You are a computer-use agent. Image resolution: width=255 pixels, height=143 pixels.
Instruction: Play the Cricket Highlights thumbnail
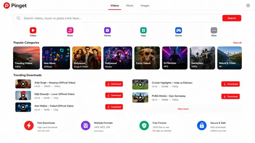pos(140,85)
